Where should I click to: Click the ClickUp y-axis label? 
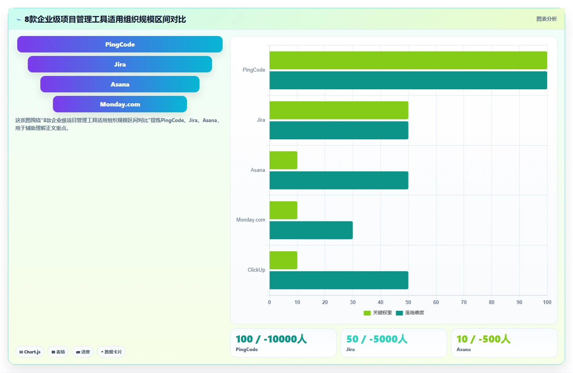(x=256, y=270)
